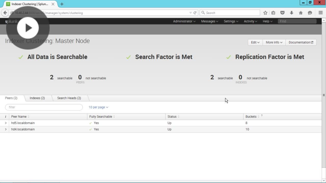
Task: Select bucket count 8 for hd5.localdomain
Action: click(x=247, y=123)
